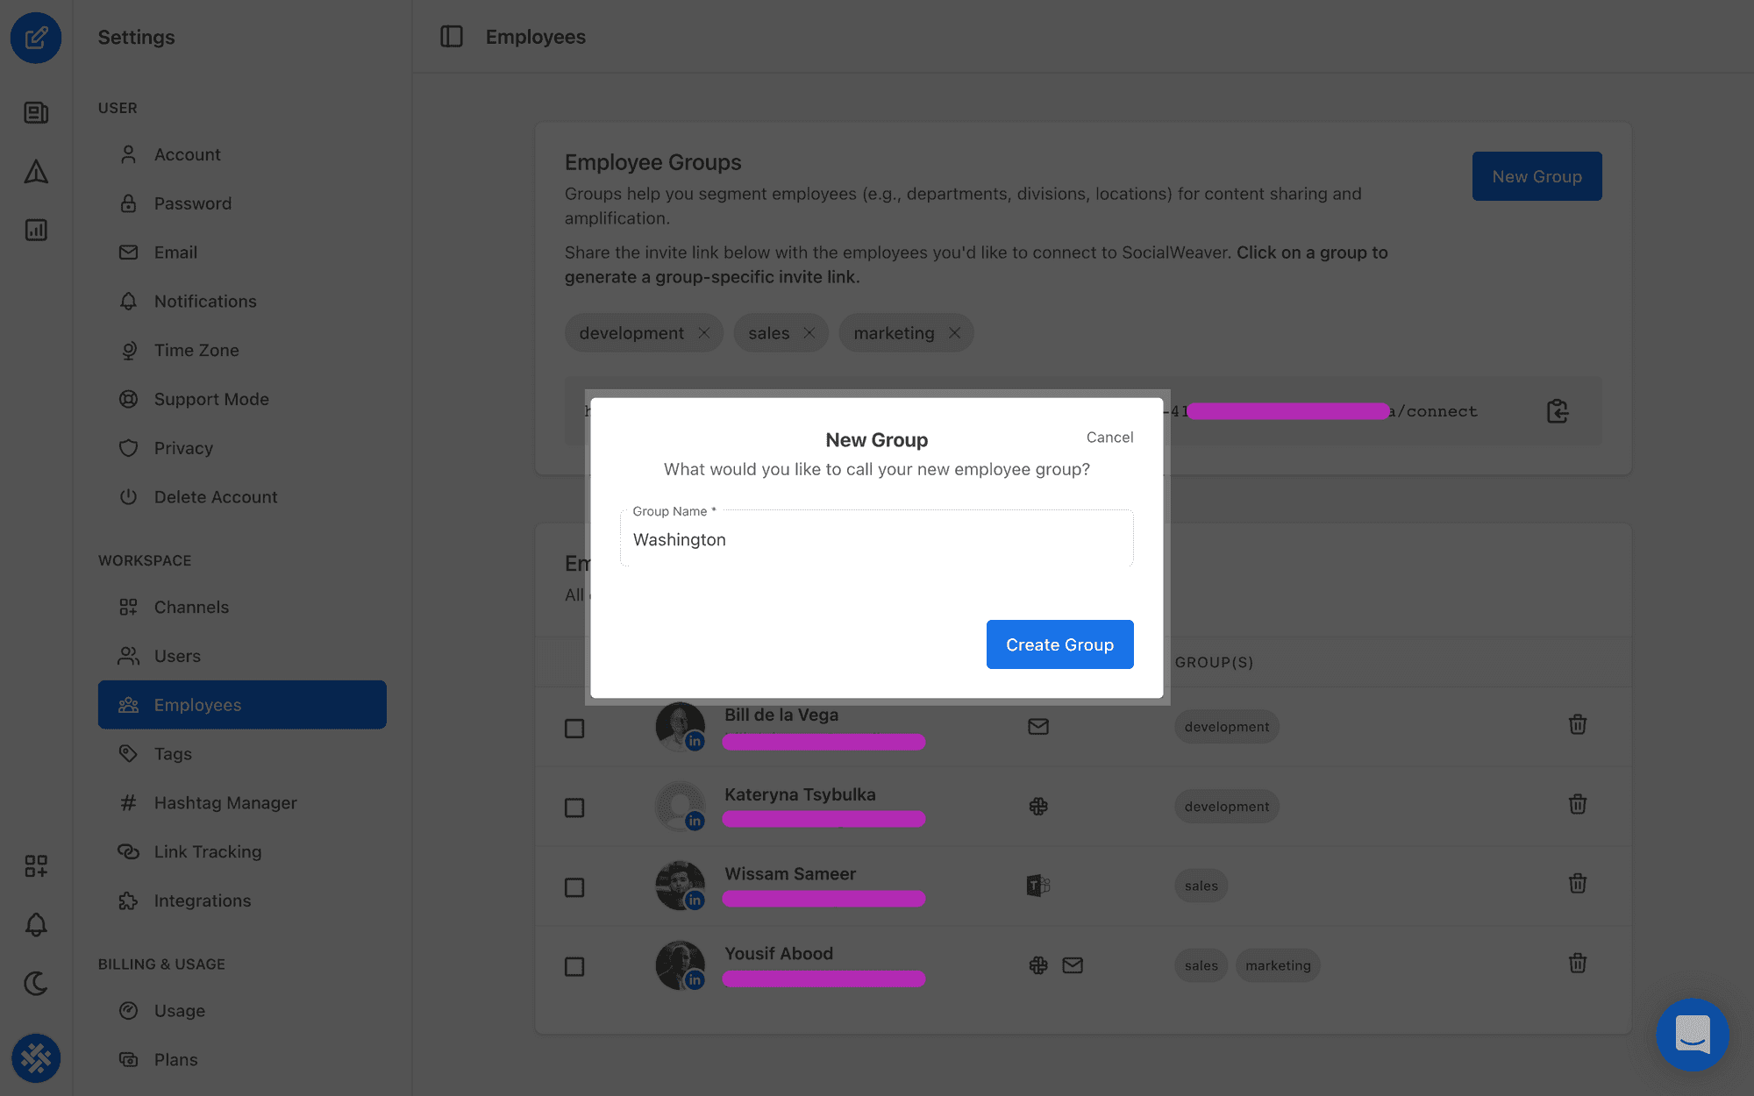
Task: Open Integrations page
Action: pyautogui.click(x=242, y=900)
